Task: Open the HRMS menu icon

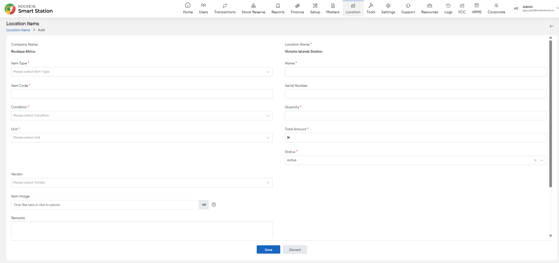Action: [x=476, y=6]
